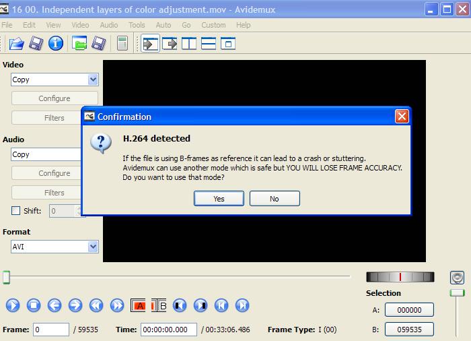This screenshot has width=471, height=341.
Task: Click selection A value 000000 button
Action: pos(409,310)
